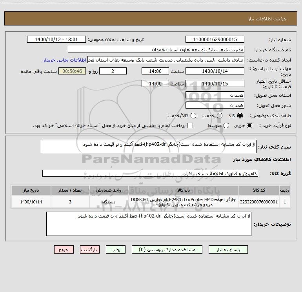Click the تاریخ نیاز column header
This screenshot has height=292, width=302.
[x=31, y=190]
